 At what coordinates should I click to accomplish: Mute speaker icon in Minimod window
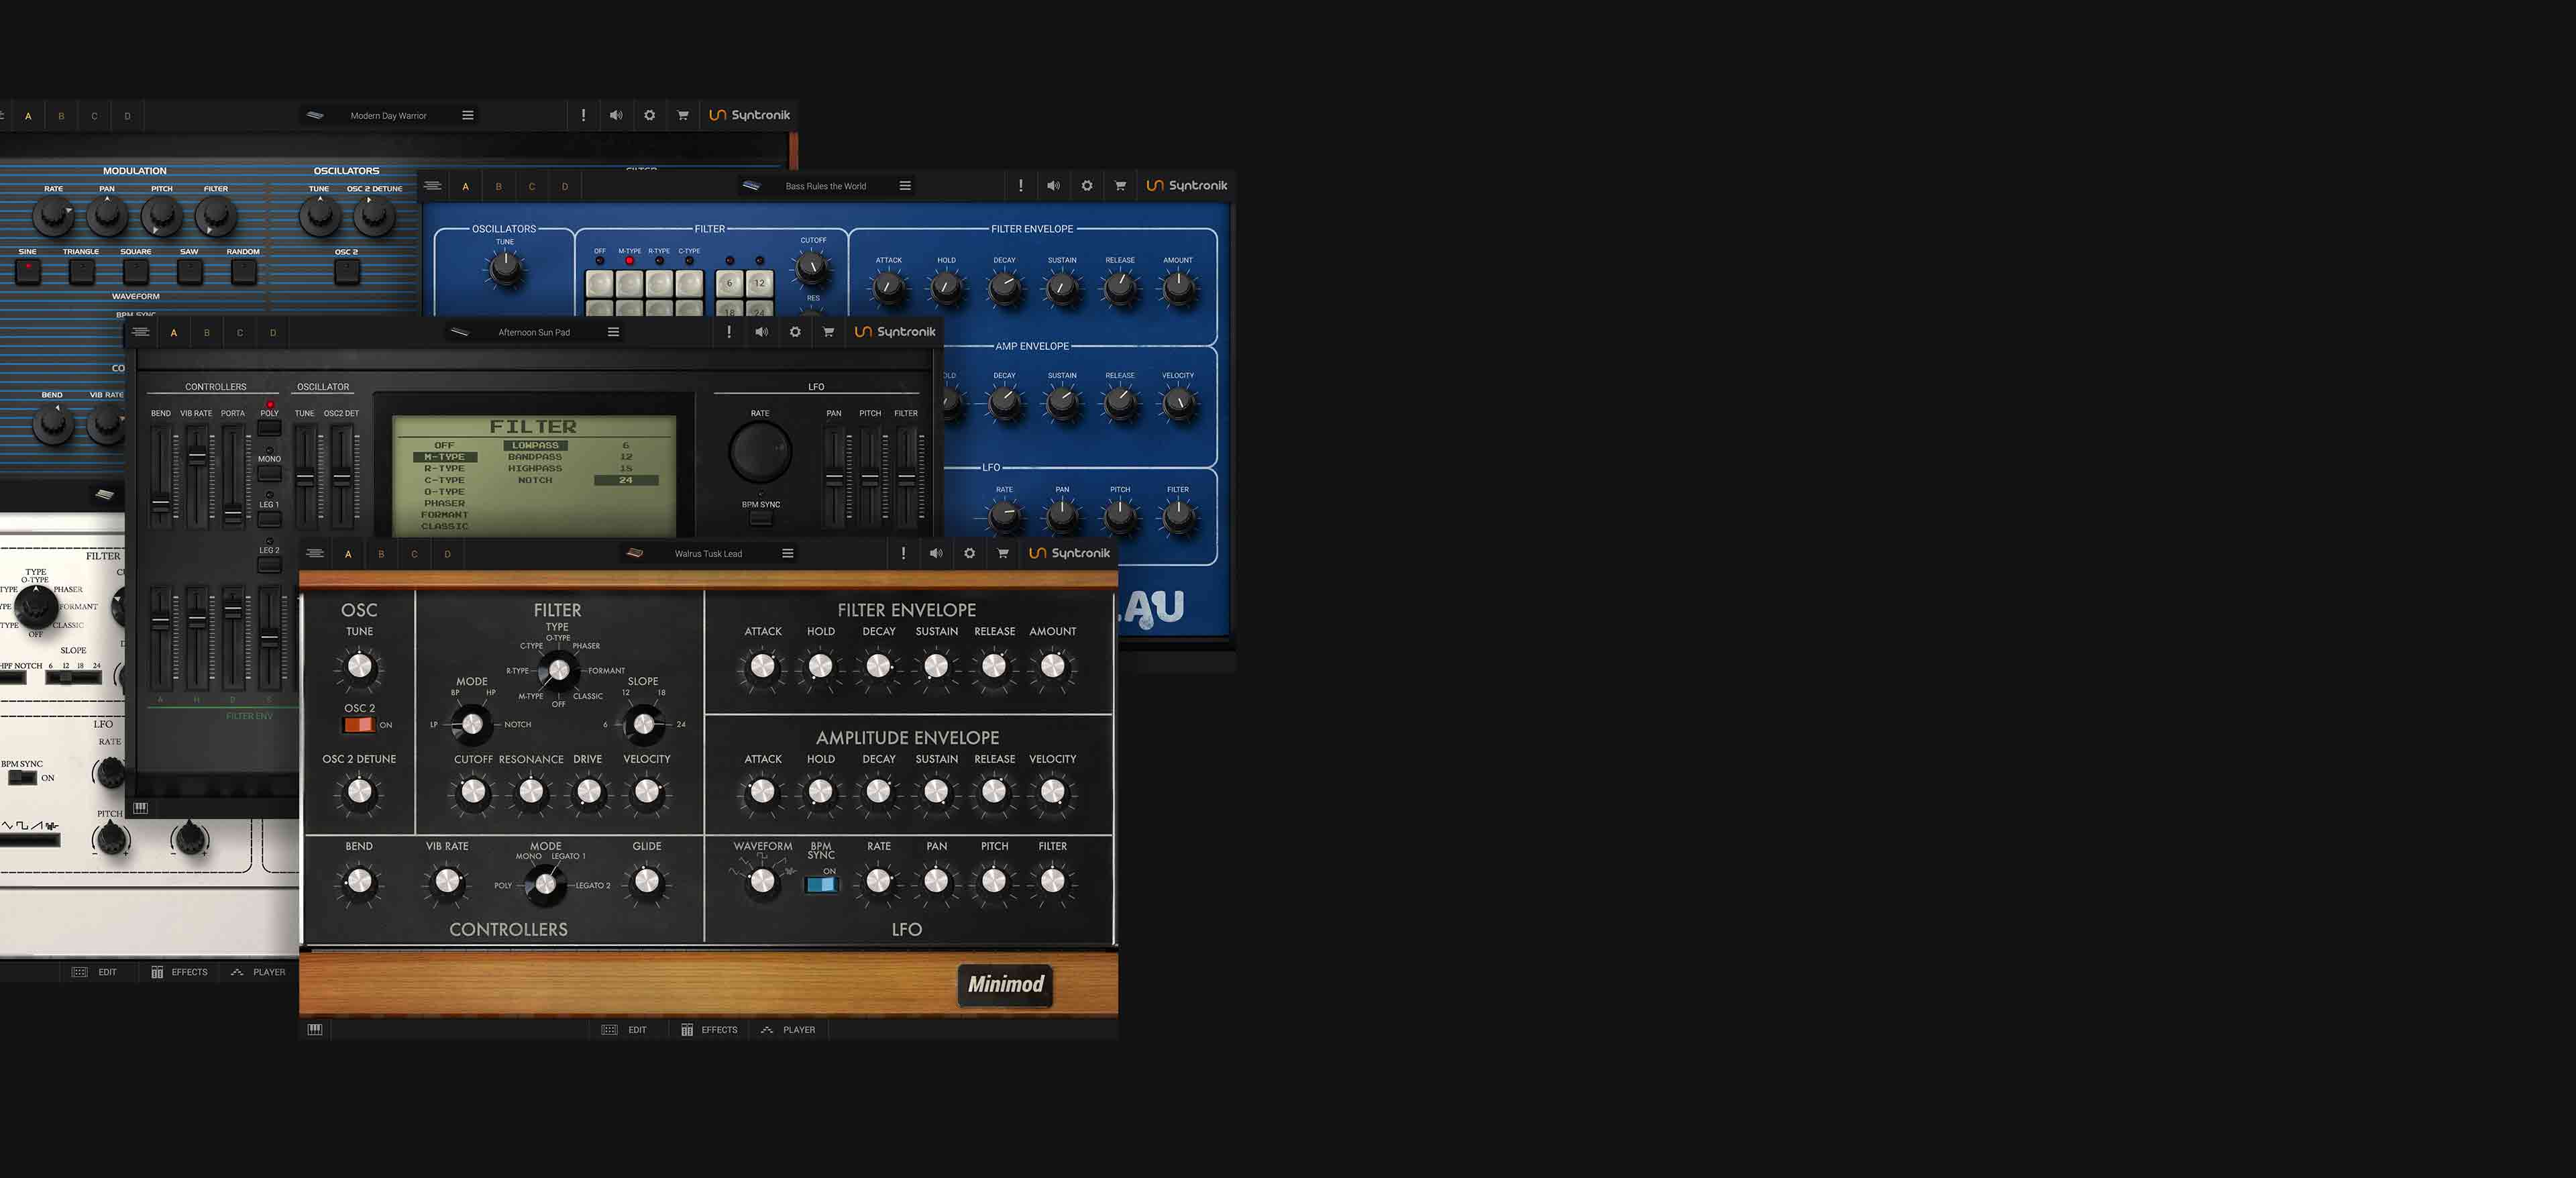[936, 553]
